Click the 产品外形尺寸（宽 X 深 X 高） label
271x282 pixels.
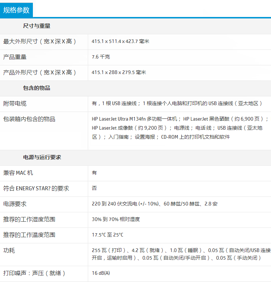(40, 73)
